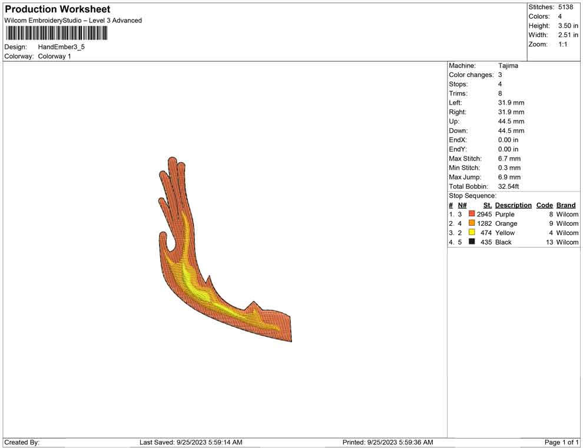Screen dimensions: 583x448
Task: Click the 'Yellow' description in row 3
Action: 505,233
